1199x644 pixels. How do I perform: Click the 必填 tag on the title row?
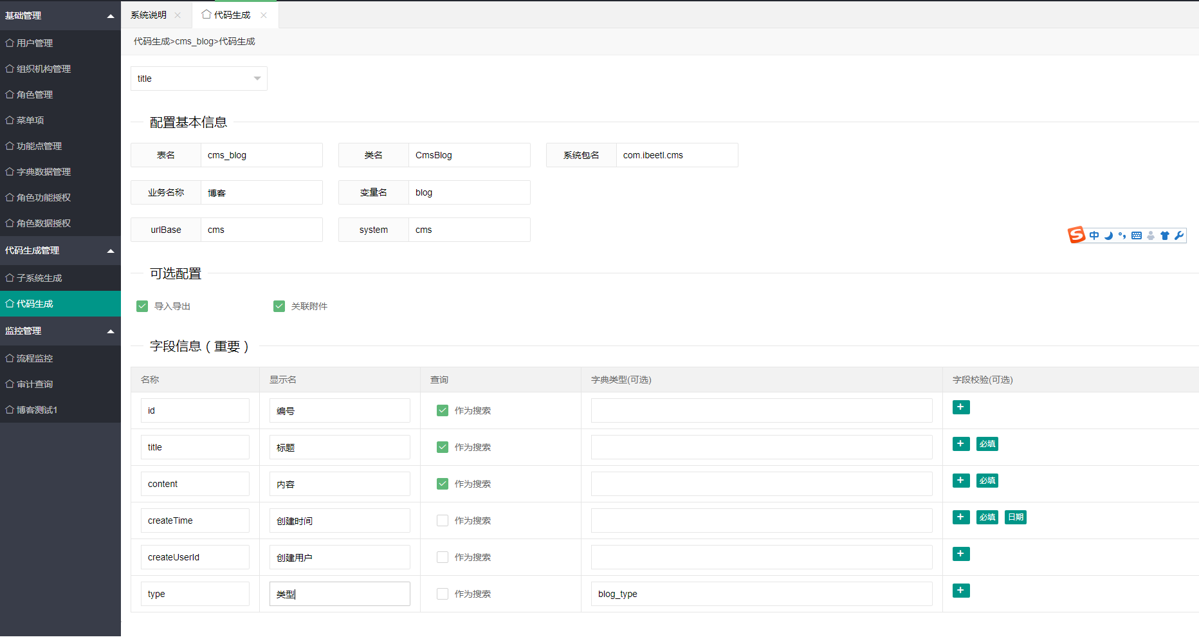[987, 444]
